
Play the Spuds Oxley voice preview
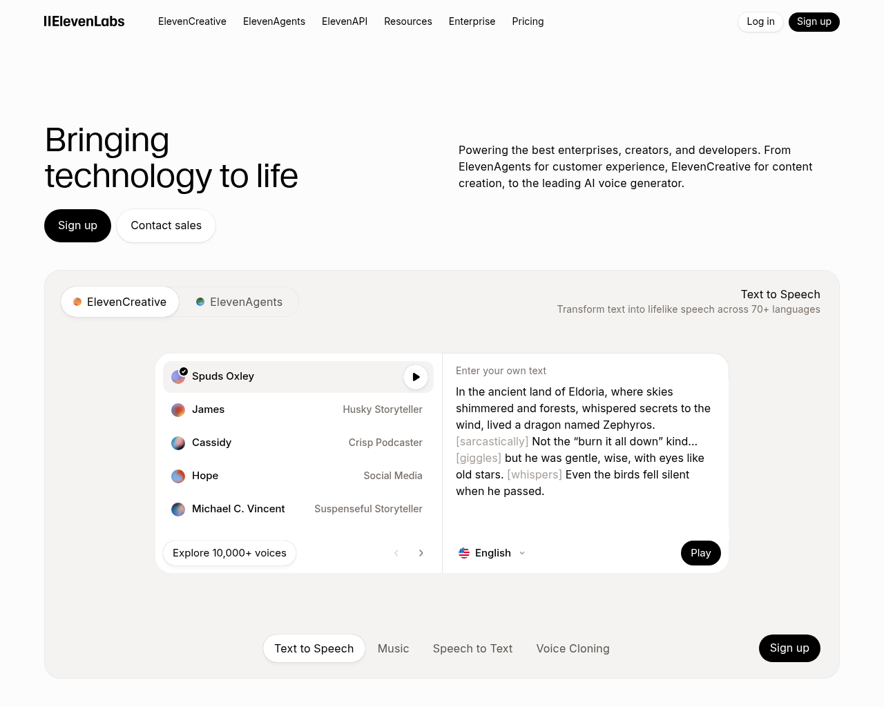[x=416, y=377]
